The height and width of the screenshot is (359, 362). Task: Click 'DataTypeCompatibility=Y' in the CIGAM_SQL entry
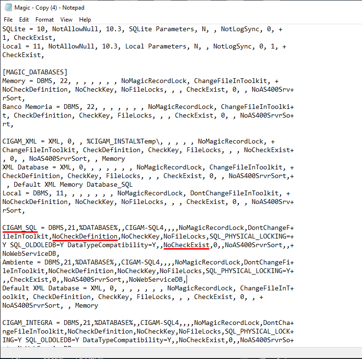(112, 245)
